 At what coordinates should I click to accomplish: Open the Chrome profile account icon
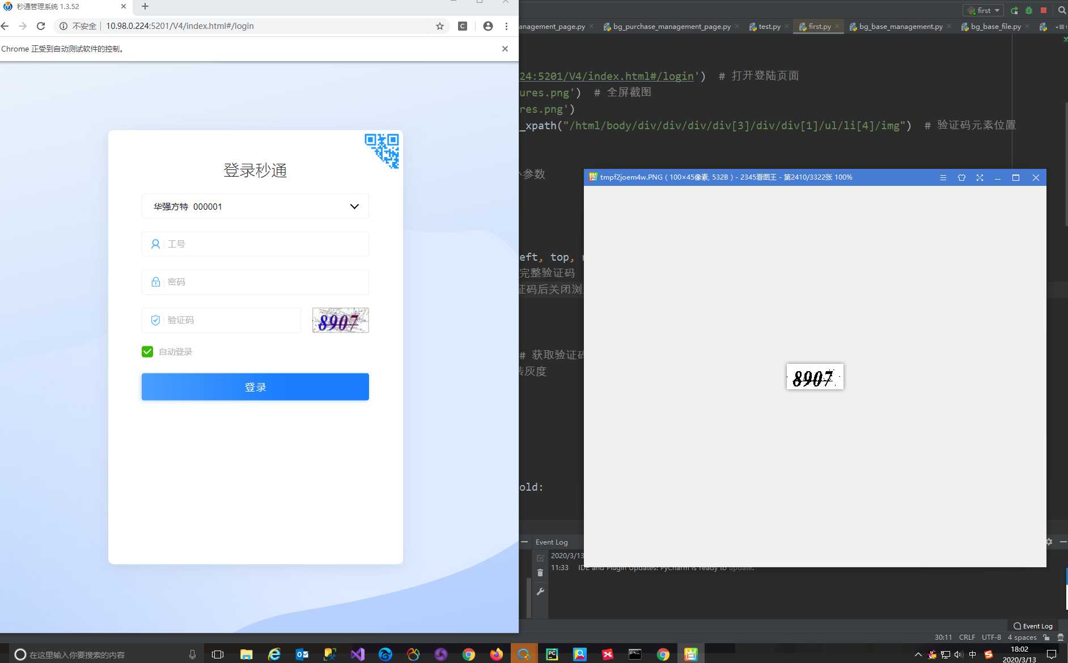pos(488,26)
